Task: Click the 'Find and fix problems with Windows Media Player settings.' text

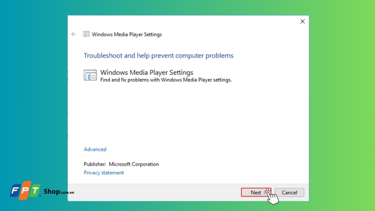Action: click(x=166, y=80)
